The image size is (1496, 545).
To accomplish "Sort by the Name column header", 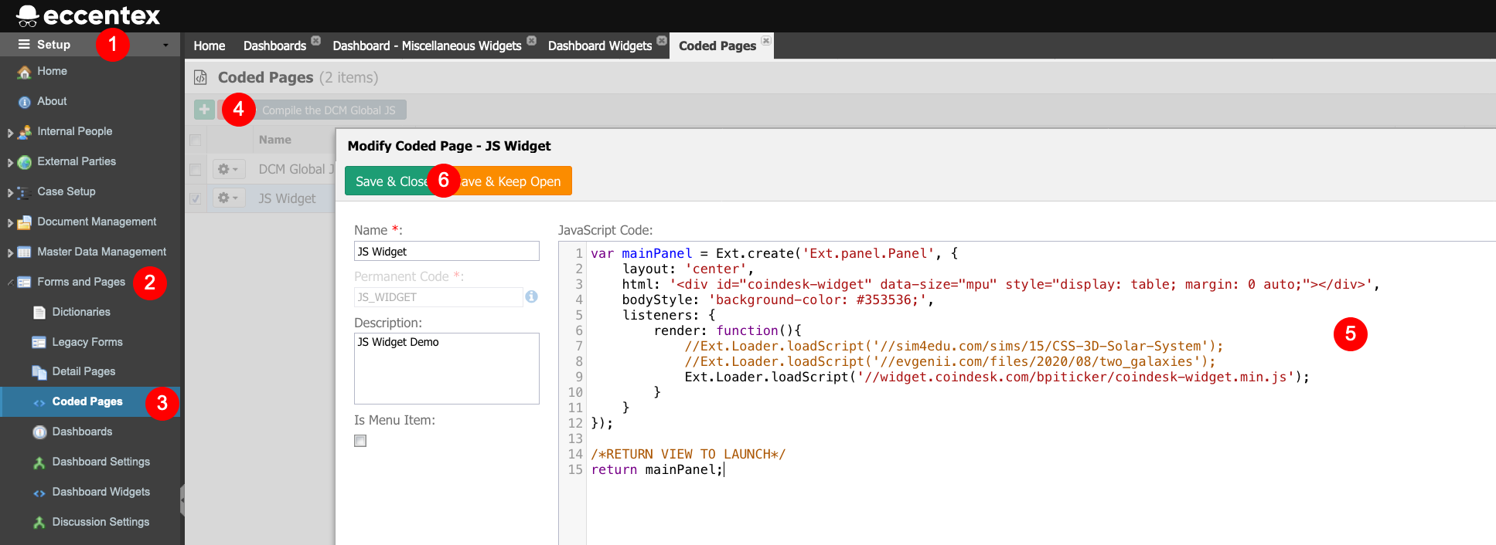I will 275,140.
